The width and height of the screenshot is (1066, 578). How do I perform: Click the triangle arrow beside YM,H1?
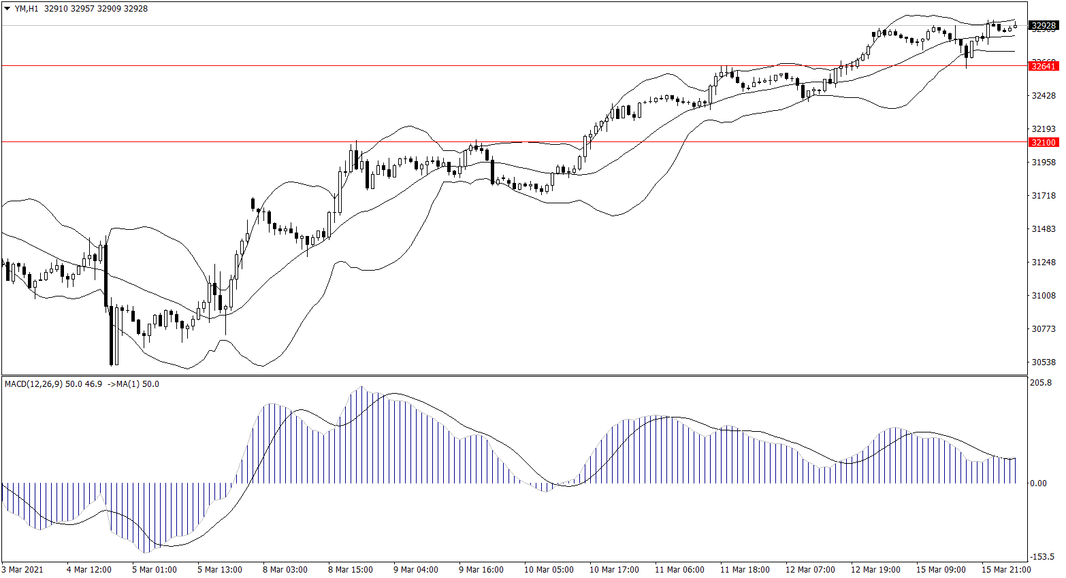(x=7, y=9)
